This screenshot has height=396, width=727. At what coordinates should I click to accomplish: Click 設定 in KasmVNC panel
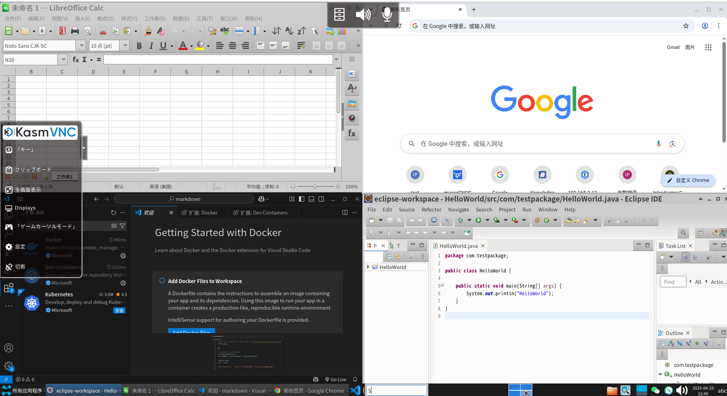(16, 247)
